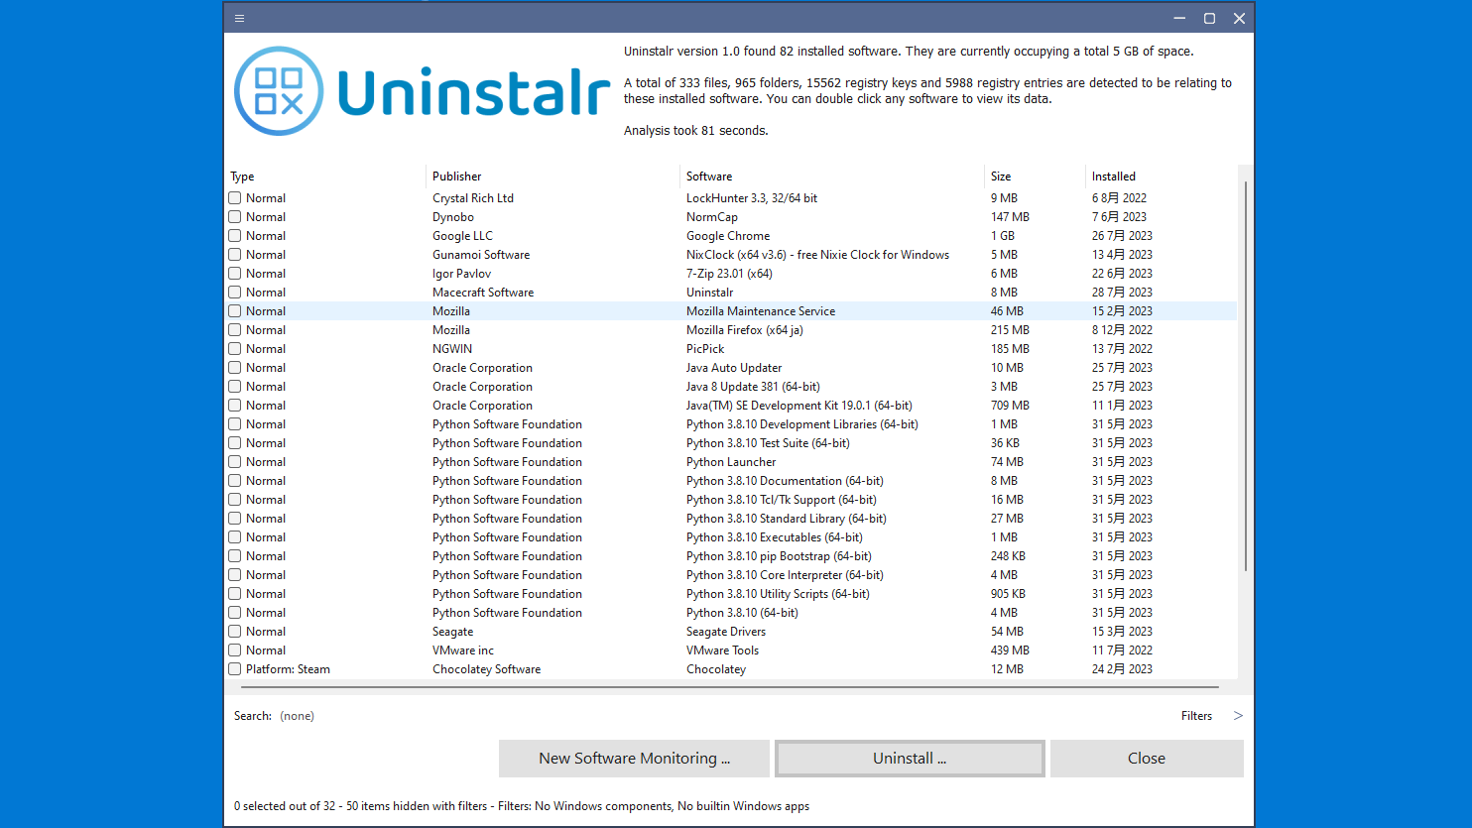Select Python 3.8.10 Tcl/Tk Support entry
Image resolution: width=1472 pixels, height=828 pixels.
(x=782, y=500)
